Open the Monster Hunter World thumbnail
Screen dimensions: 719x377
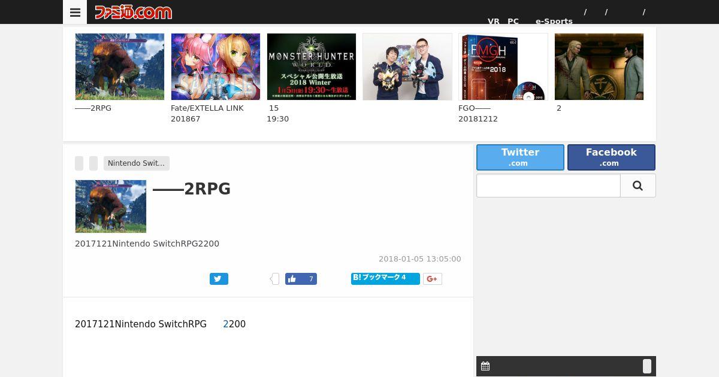pyautogui.click(x=312, y=66)
